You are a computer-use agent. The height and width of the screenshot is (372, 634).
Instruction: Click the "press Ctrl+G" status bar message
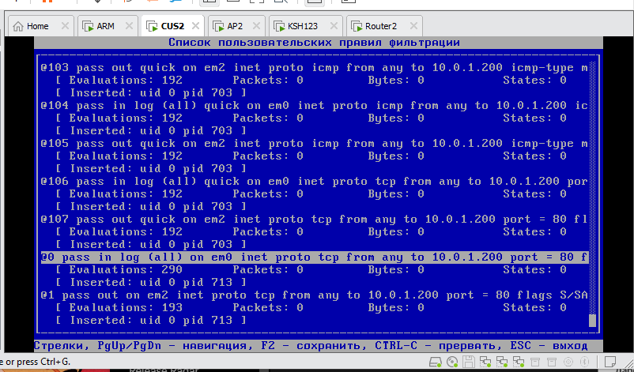[x=34, y=362]
